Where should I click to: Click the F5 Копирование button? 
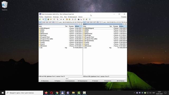click(70, 81)
